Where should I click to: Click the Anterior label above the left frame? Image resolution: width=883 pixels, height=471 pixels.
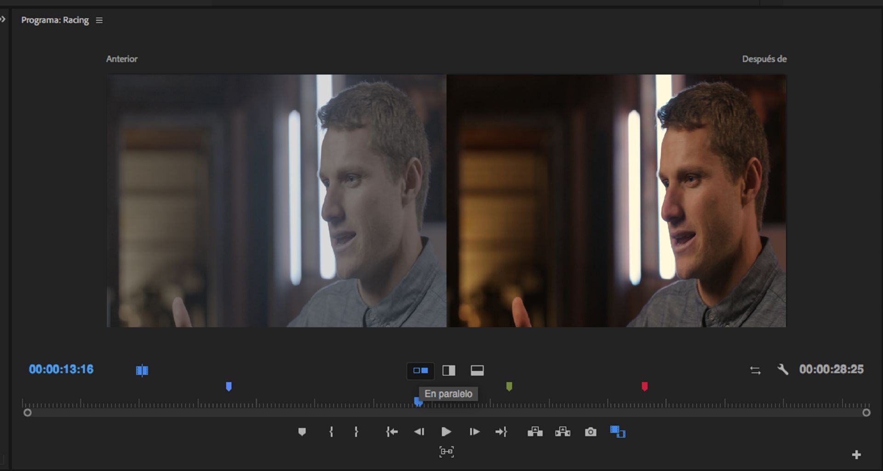coord(122,59)
